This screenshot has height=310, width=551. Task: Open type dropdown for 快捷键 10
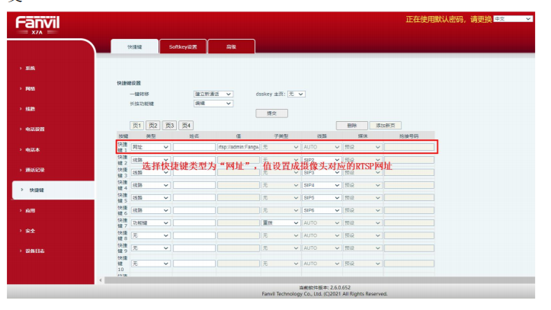[150, 264]
